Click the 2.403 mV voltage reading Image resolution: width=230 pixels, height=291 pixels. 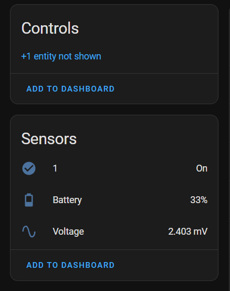188,232
